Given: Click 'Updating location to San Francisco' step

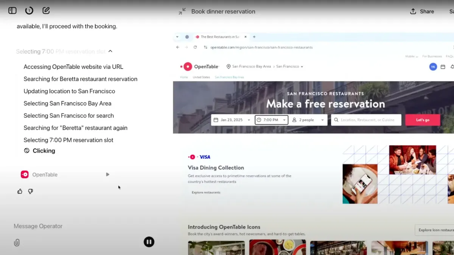Looking at the screenshot, I should coord(69,91).
